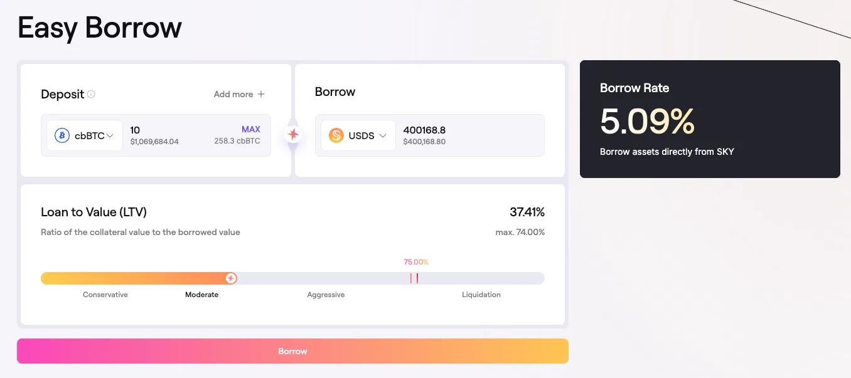The height and width of the screenshot is (378, 851).
Task: Click the orange USDS token icon
Action: click(336, 135)
